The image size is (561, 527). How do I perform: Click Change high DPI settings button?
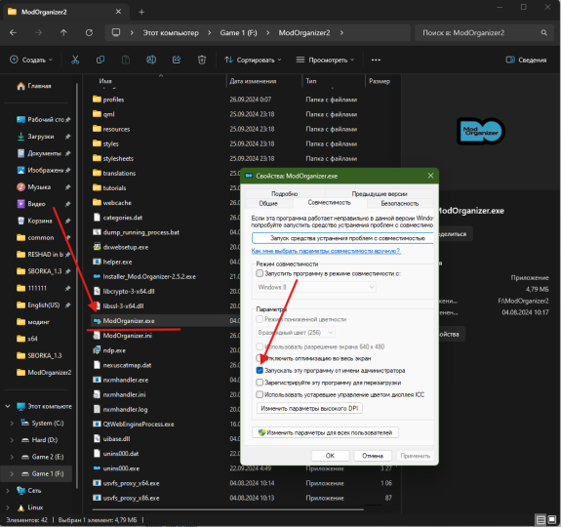click(x=309, y=409)
